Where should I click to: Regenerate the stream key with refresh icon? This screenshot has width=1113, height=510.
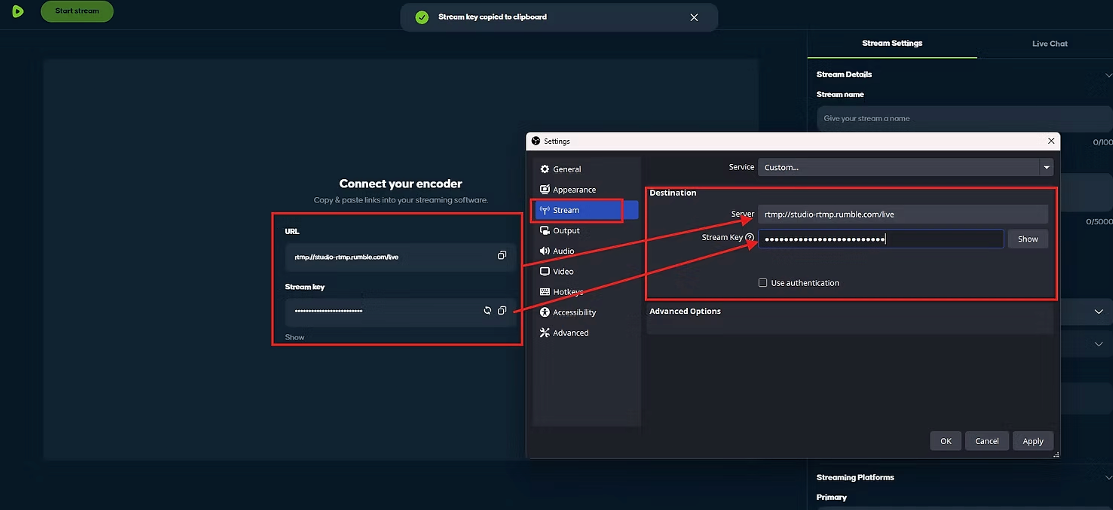487,311
